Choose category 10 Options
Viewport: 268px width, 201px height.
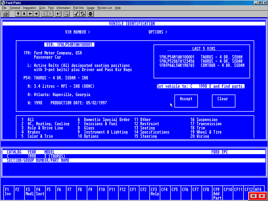(88, 136)
